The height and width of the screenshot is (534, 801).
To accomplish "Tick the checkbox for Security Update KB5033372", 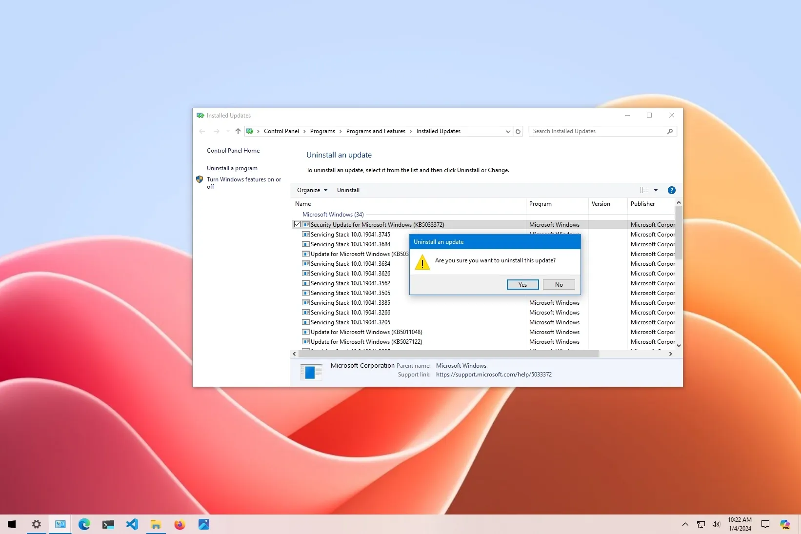I will [x=297, y=224].
